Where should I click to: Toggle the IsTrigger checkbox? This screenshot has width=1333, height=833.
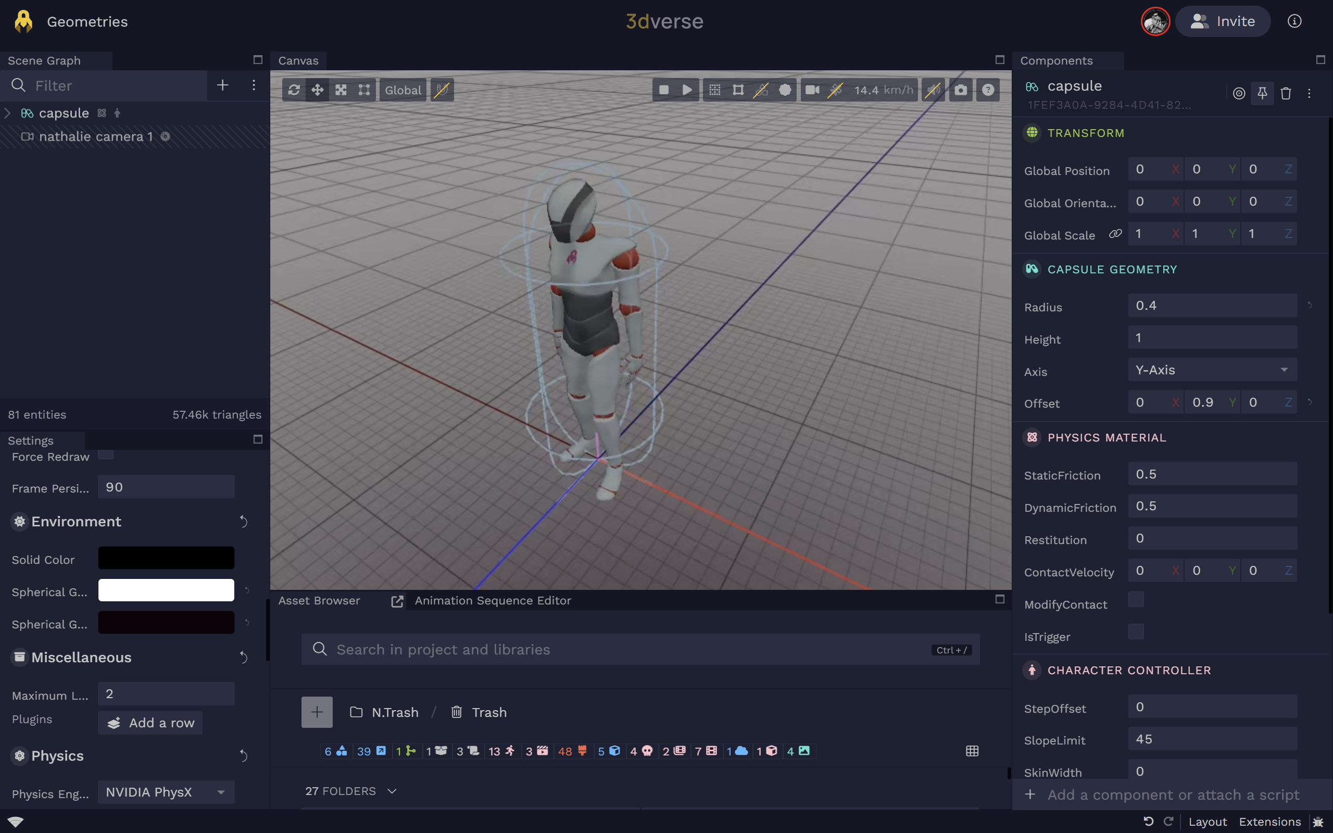[x=1136, y=632]
